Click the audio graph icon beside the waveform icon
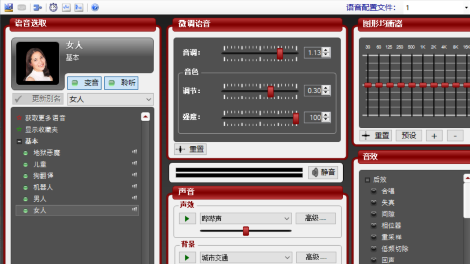Image resolution: width=470 pixels, height=264 pixels. (x=79, y=7)
